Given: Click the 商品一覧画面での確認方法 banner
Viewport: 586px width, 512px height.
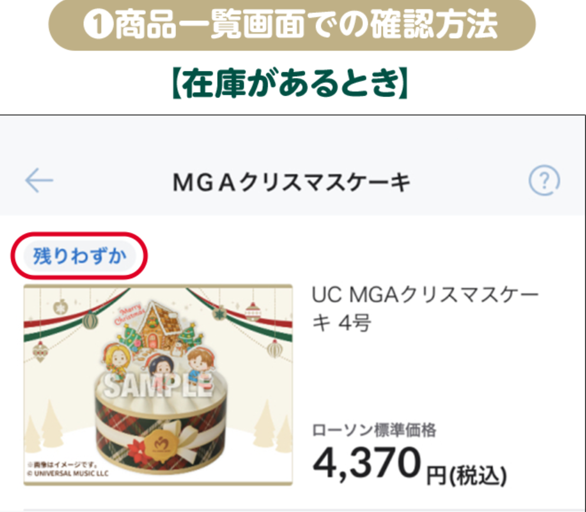Looking at the screenshot, I should coord(292,25).
